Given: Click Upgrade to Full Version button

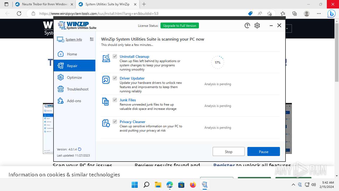Looking at the screenshot, I should point(180,25).
